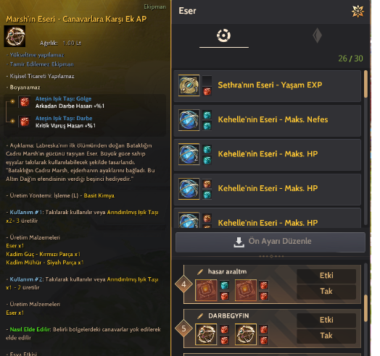Click Ateşin Işık Taşı: Darbe red stone icon
Image resolution: width=380 pixels, height=356 pixels.
(x=25, y=122)
